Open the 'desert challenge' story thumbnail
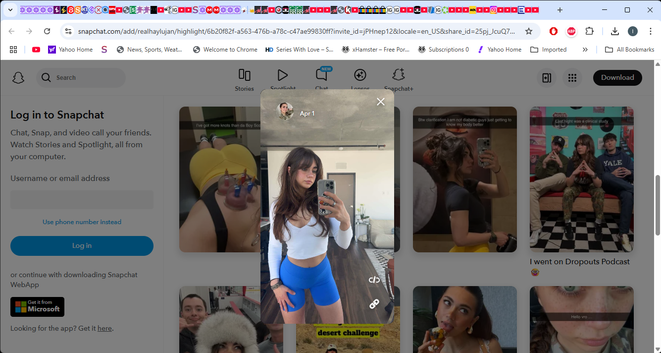The image size is (661, 353). pos(348,338)
